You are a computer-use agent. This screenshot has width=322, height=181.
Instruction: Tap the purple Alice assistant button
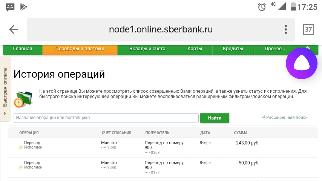(302, 63)
